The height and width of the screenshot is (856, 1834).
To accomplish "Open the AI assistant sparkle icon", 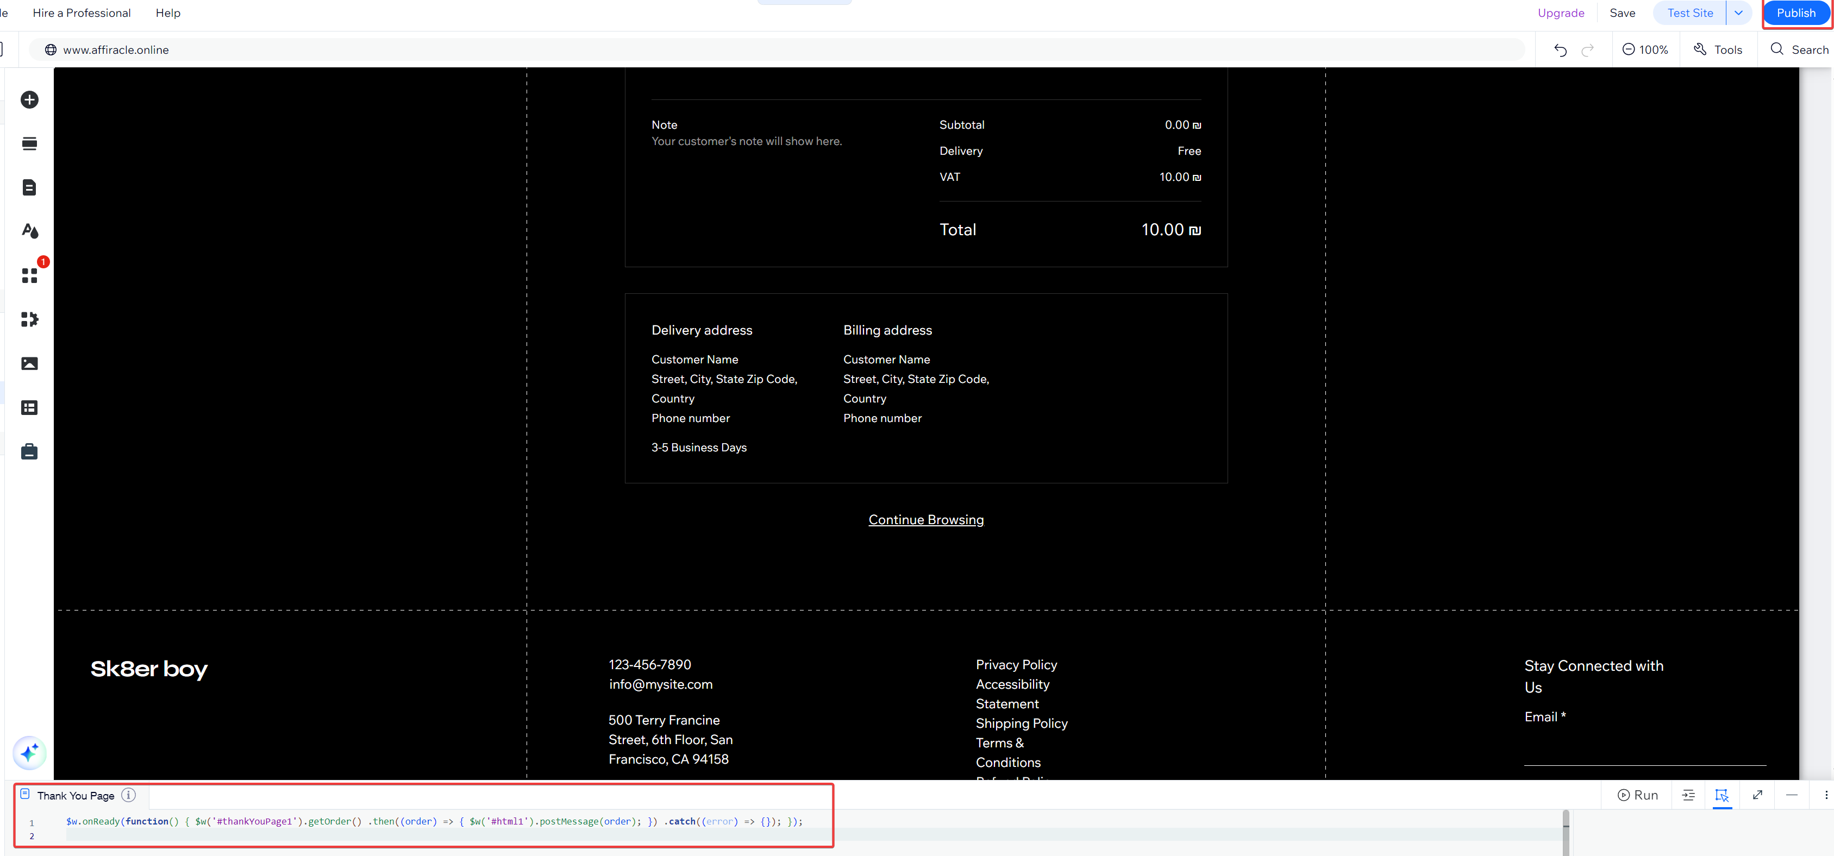I will [x=29, y=753].
